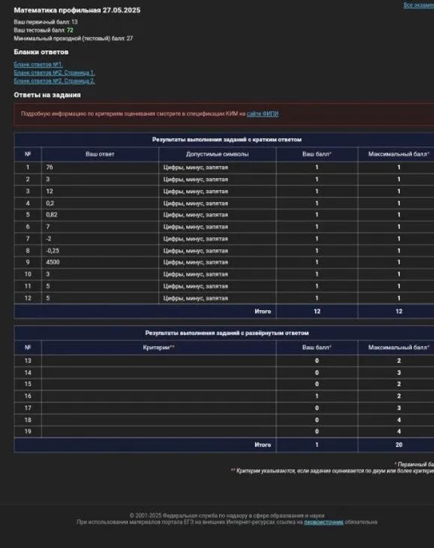
Task: Click the 'Математика профильная 27.05.2025' title
Action: [77, 10]
